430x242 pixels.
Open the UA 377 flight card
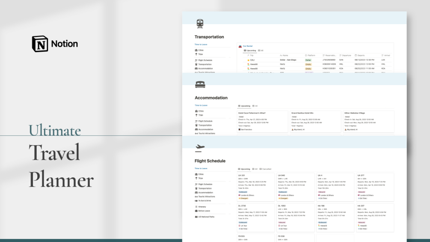(x=375, y=187)
